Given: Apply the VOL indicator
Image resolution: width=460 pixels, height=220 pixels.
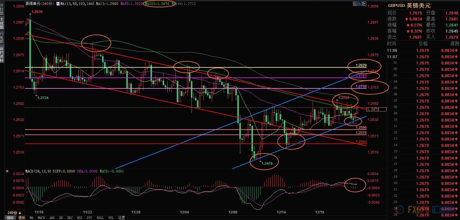Looking at the screenshot, I should [x=111, y=218].
